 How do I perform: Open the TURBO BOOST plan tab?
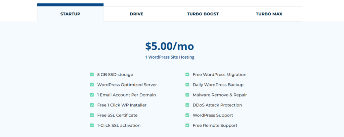point(203,14)
